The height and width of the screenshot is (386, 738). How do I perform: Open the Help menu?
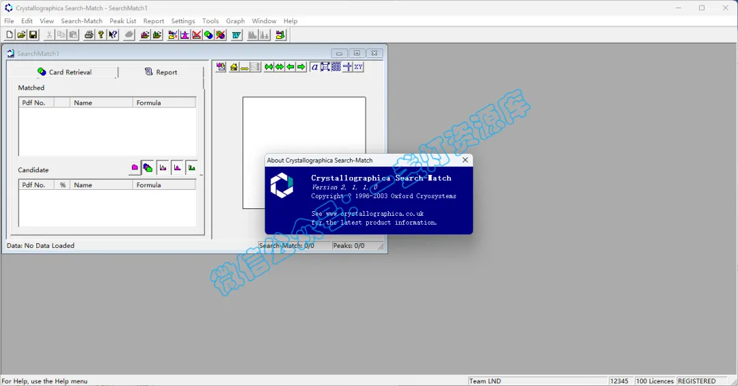coord(290,20)
